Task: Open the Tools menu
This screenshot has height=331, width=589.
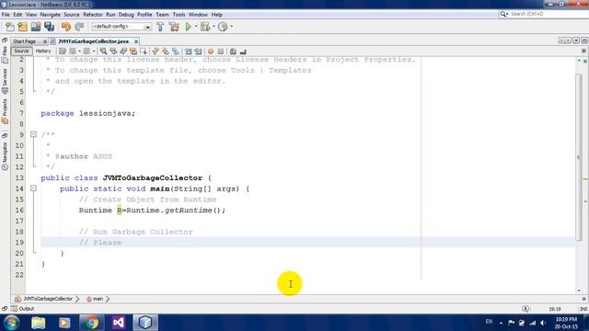Action: (x=179, y=15)
